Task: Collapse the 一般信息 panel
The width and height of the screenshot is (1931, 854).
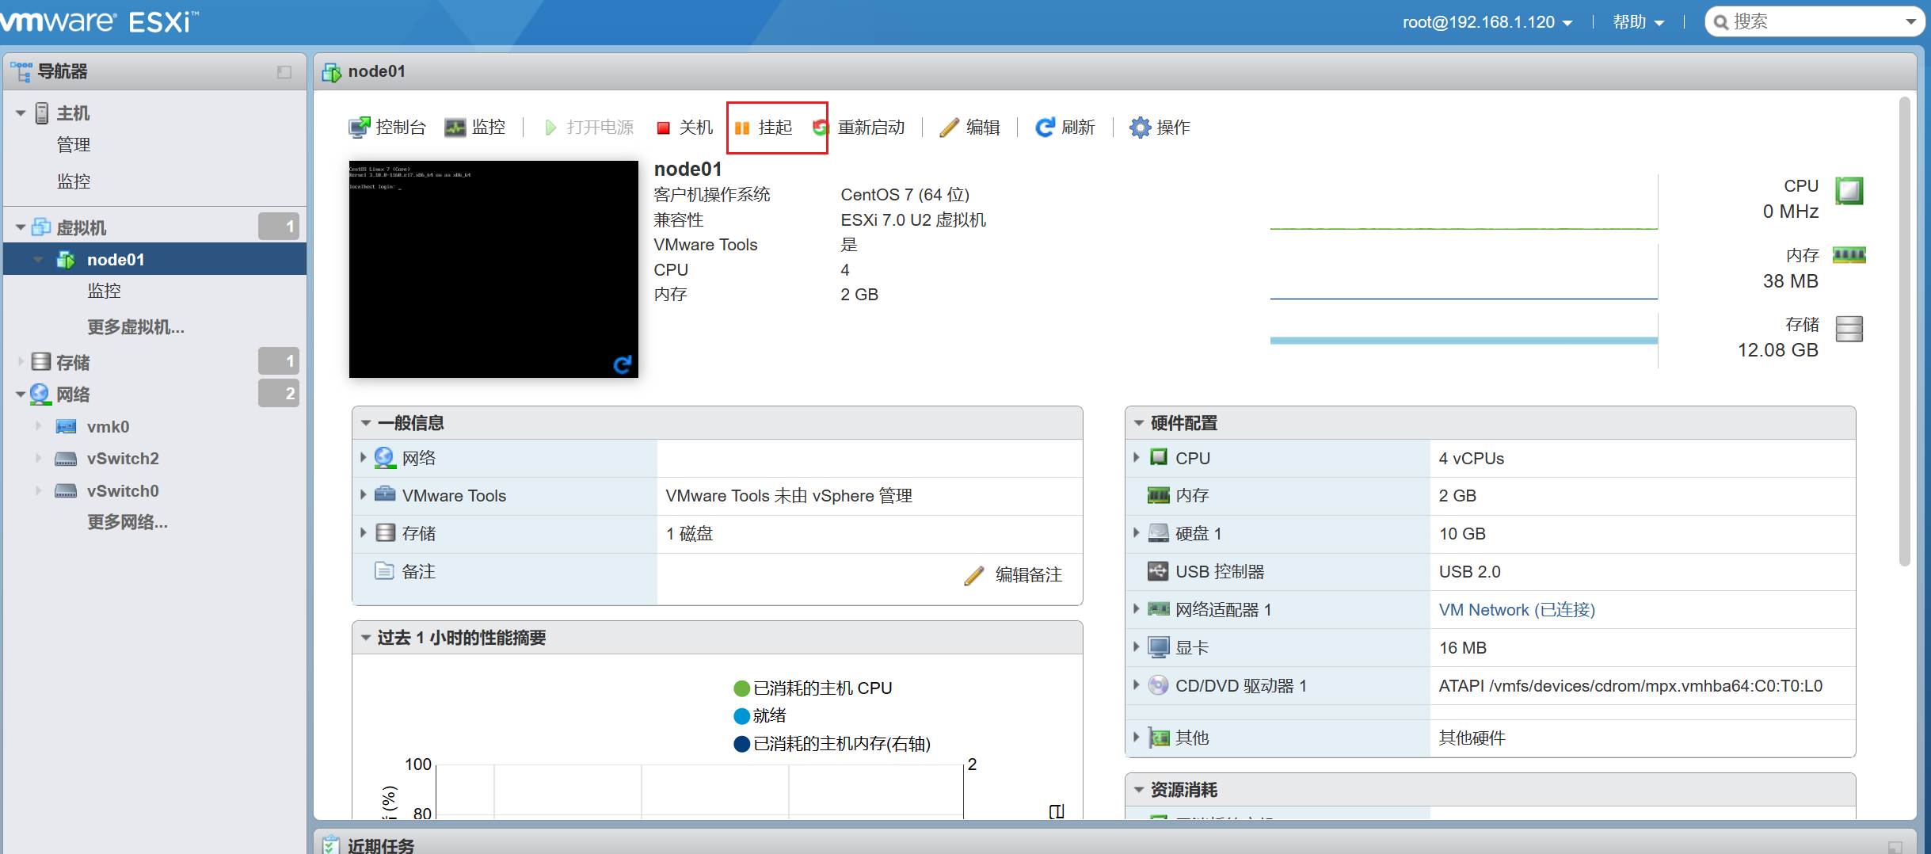Action: point(366,423)
